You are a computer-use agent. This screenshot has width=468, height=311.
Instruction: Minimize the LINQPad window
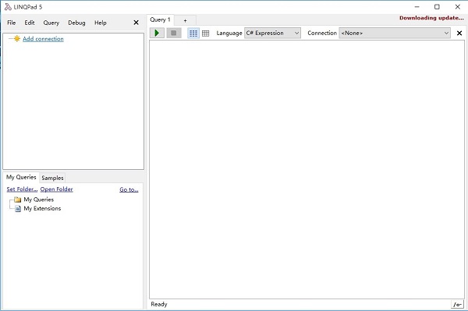[x=417, y=7]
